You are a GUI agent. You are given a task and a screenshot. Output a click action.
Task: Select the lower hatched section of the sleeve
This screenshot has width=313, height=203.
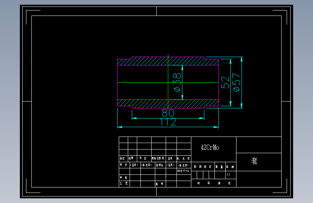(x=168, y=104)
